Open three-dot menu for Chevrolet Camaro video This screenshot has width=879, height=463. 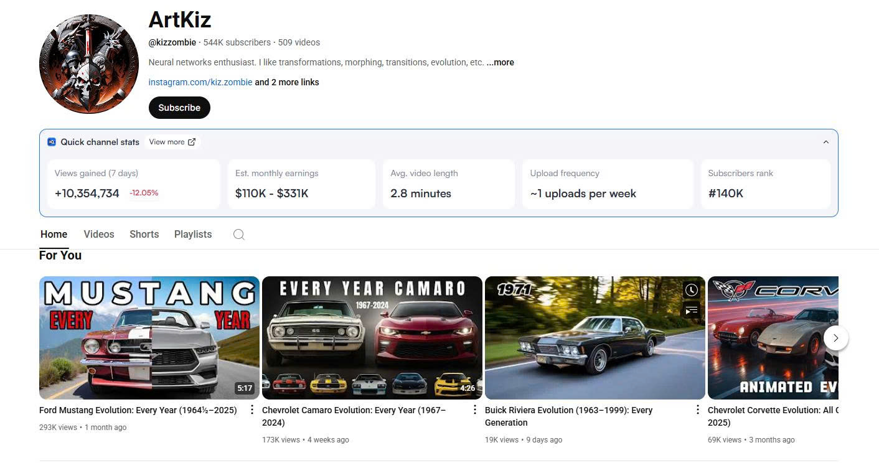(x=474, y=409)
